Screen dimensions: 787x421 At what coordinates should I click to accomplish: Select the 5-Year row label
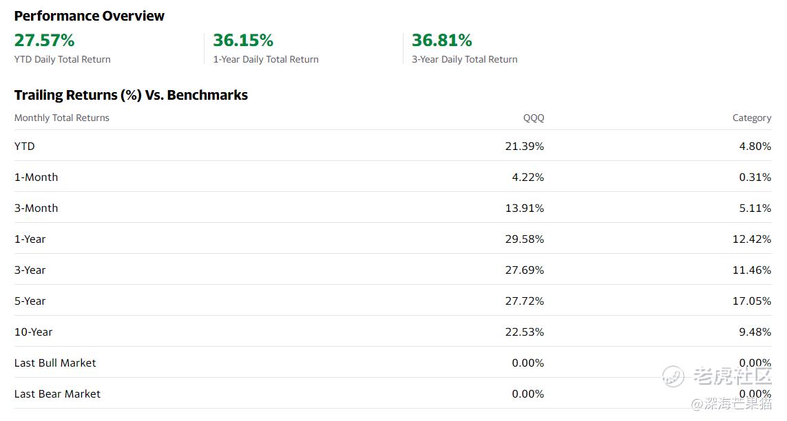point(30,301)
